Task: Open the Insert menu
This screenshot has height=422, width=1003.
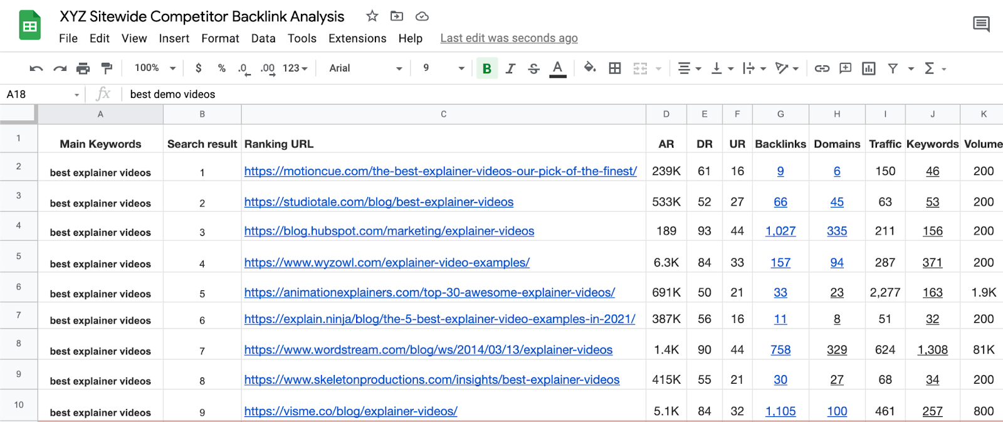Action: tap(174, 38)
